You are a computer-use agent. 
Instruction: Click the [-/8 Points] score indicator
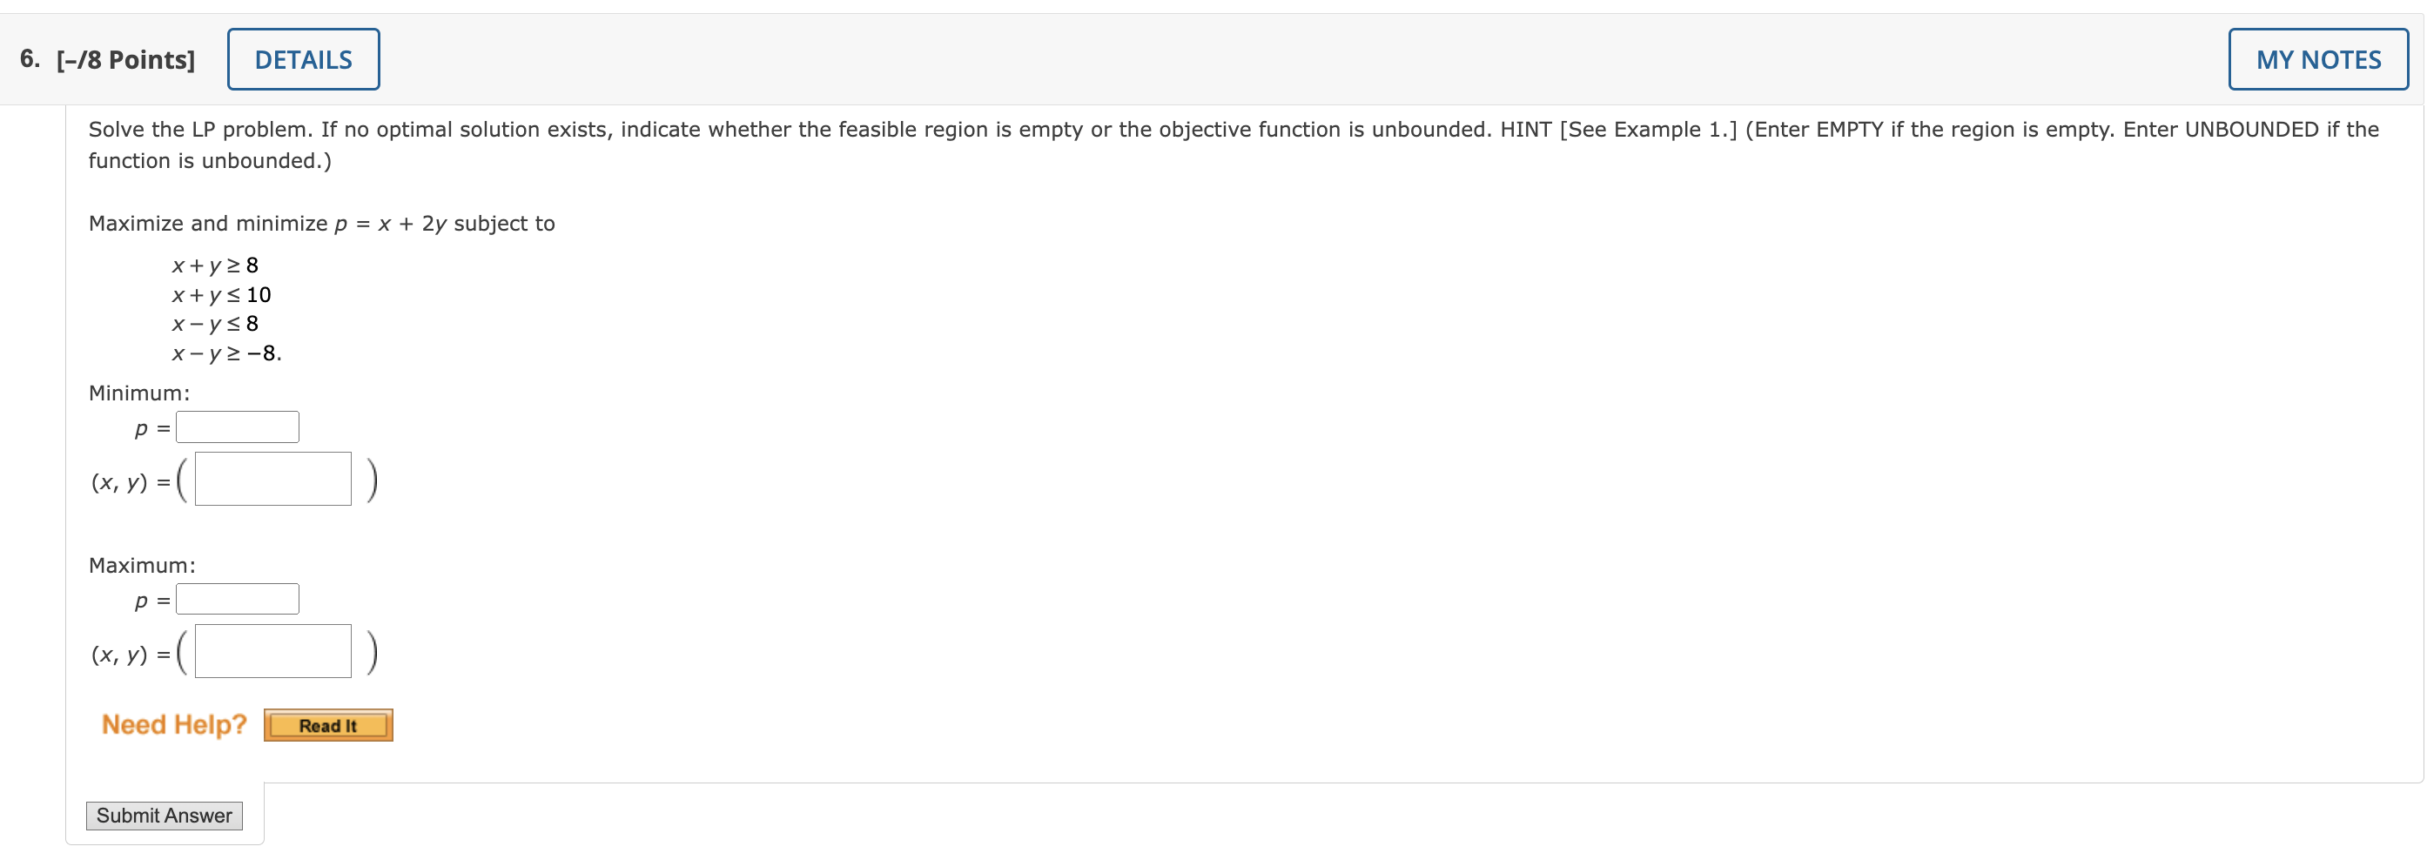coord(125,58)
